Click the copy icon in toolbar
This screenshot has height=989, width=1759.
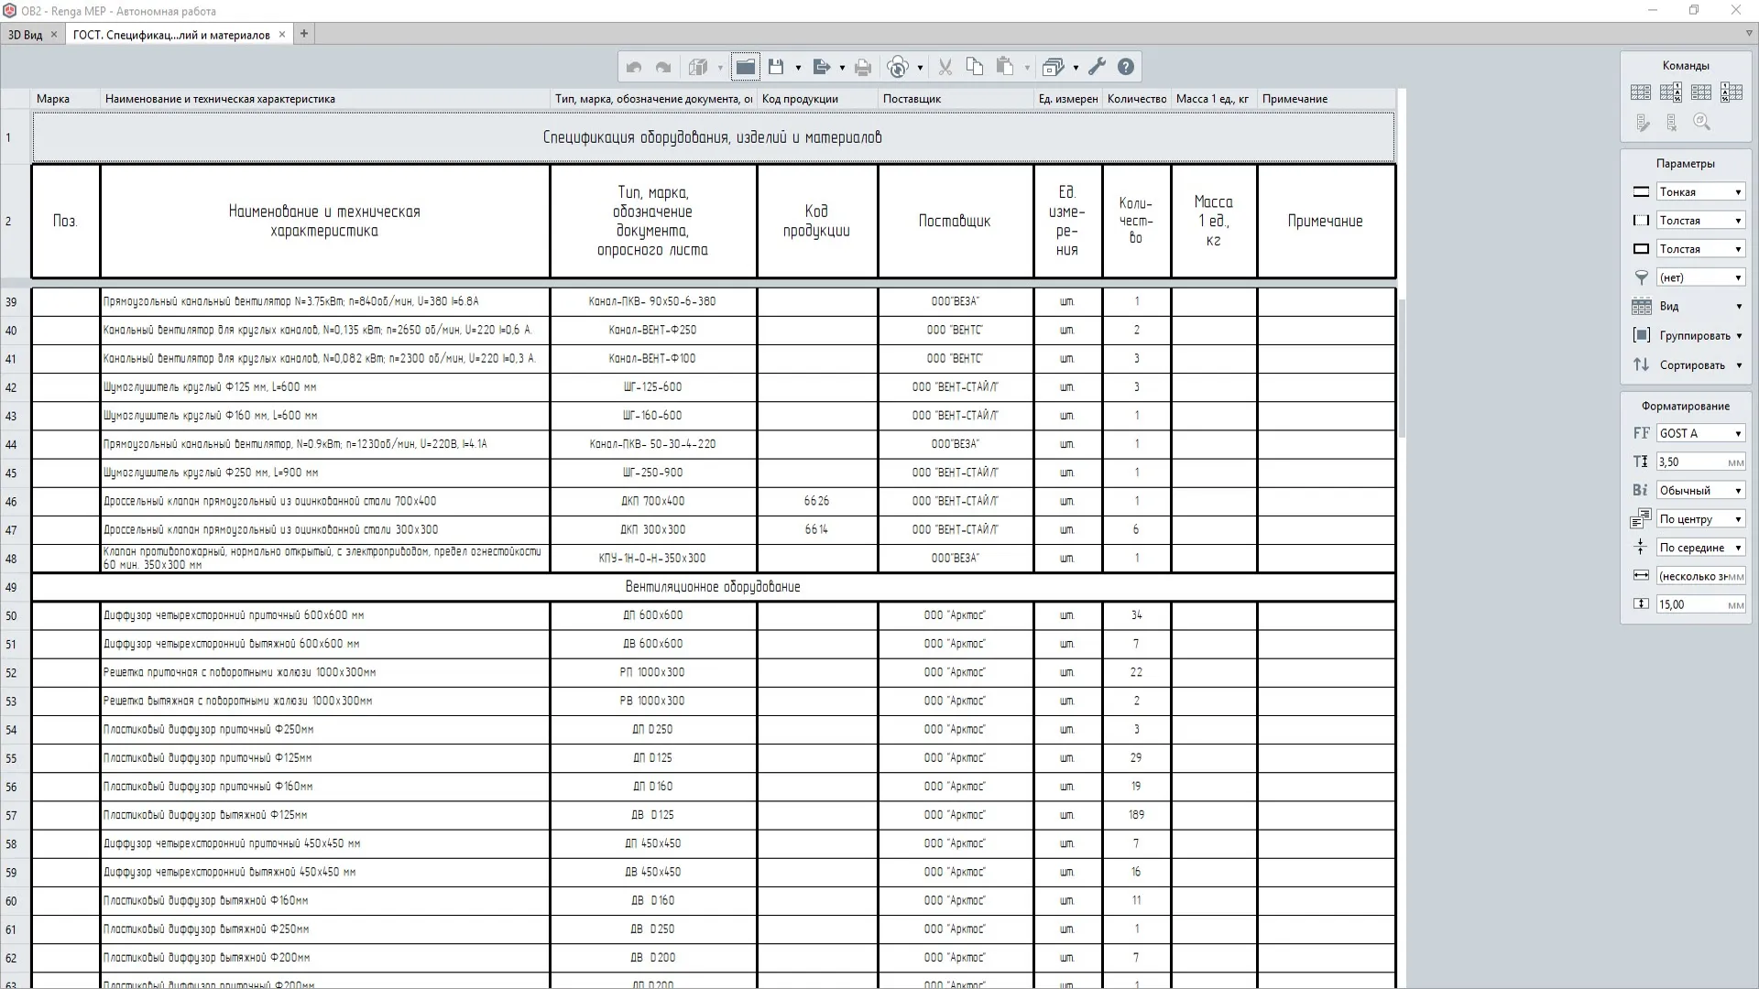[x=975, y=67]
